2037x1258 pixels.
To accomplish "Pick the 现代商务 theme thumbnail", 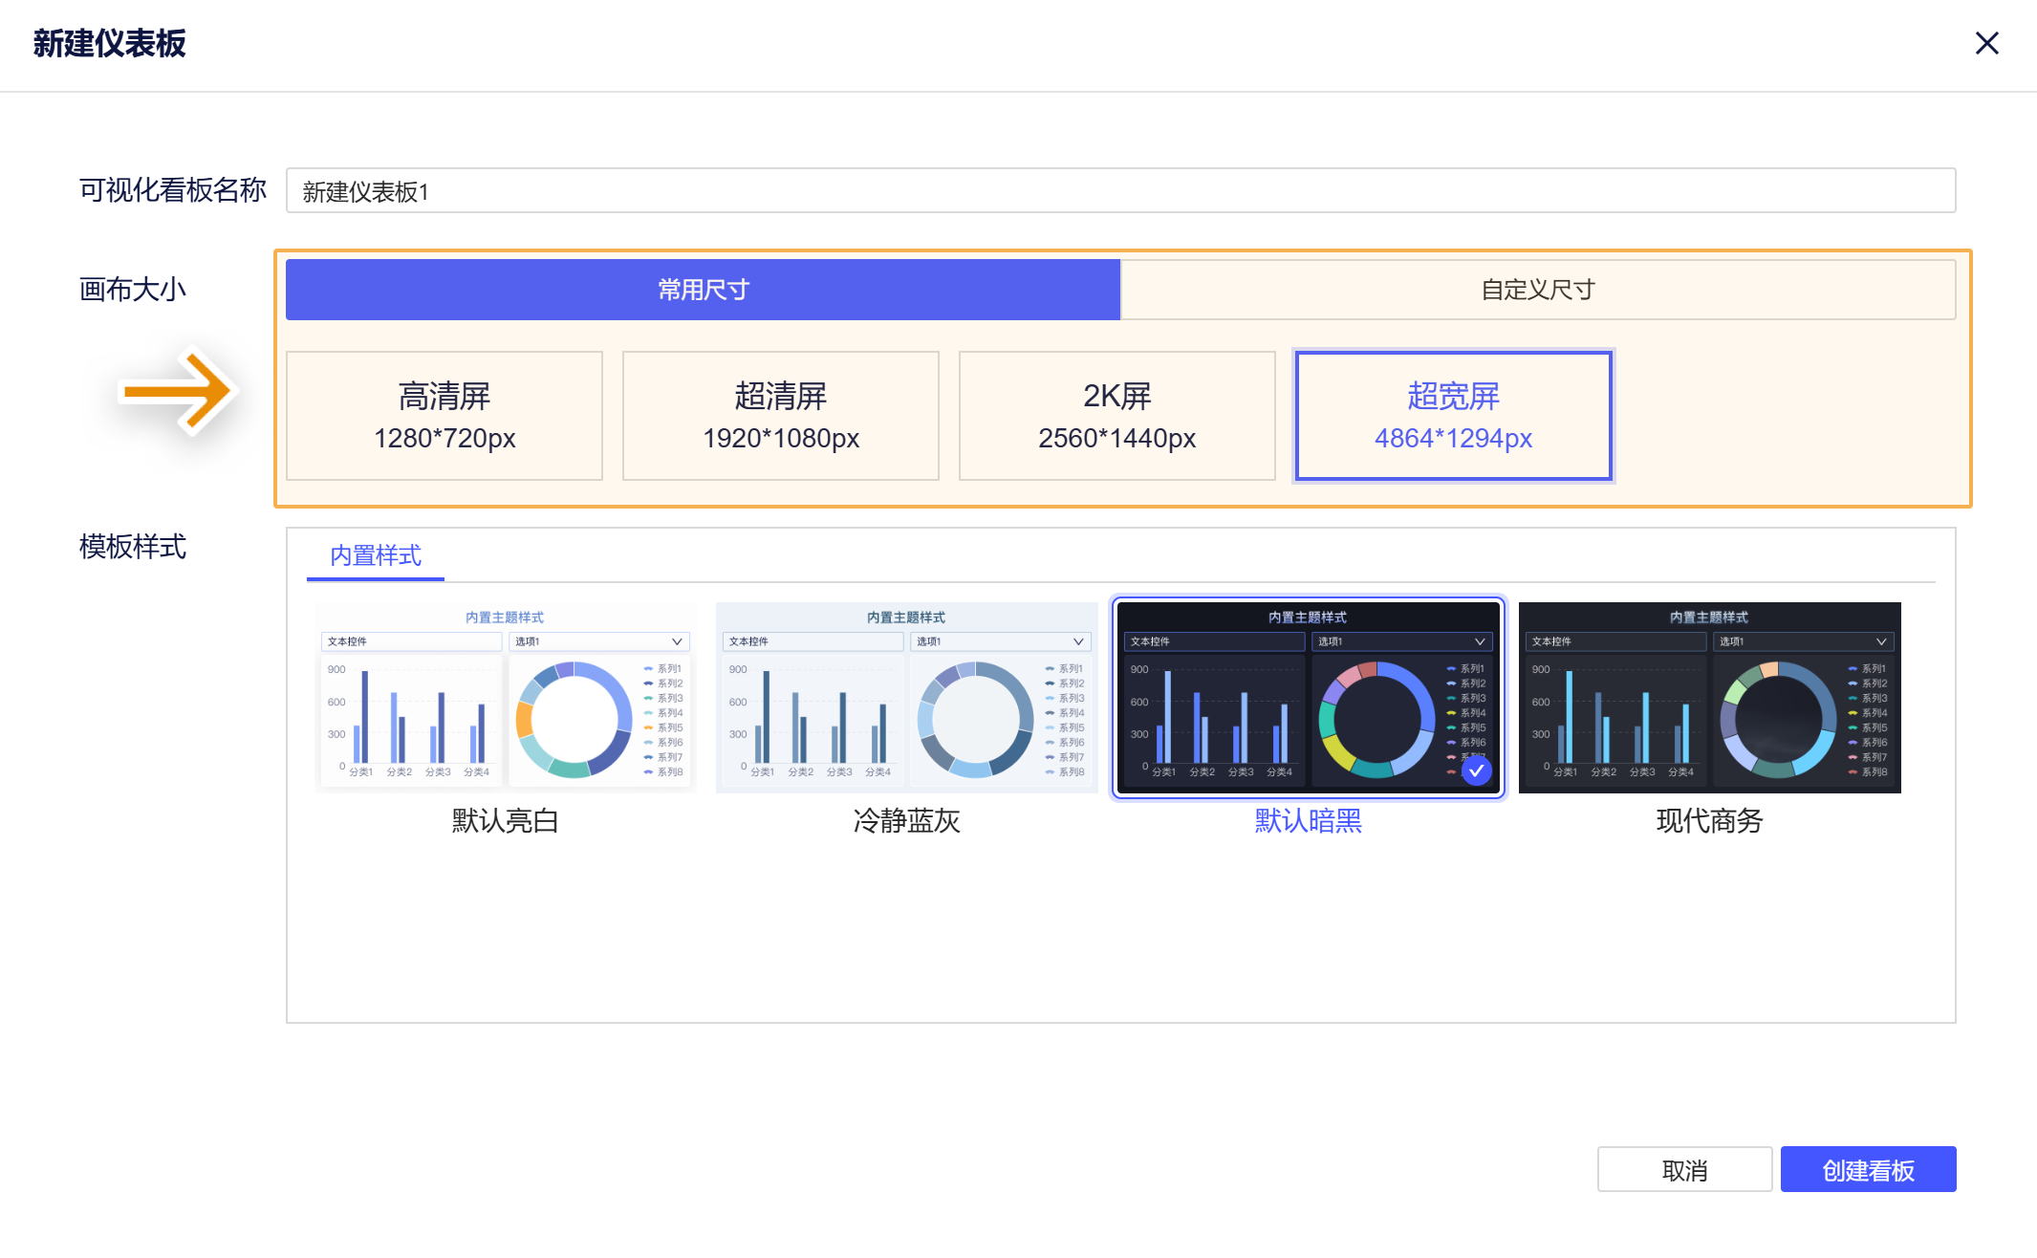I will coord(1709,698).
